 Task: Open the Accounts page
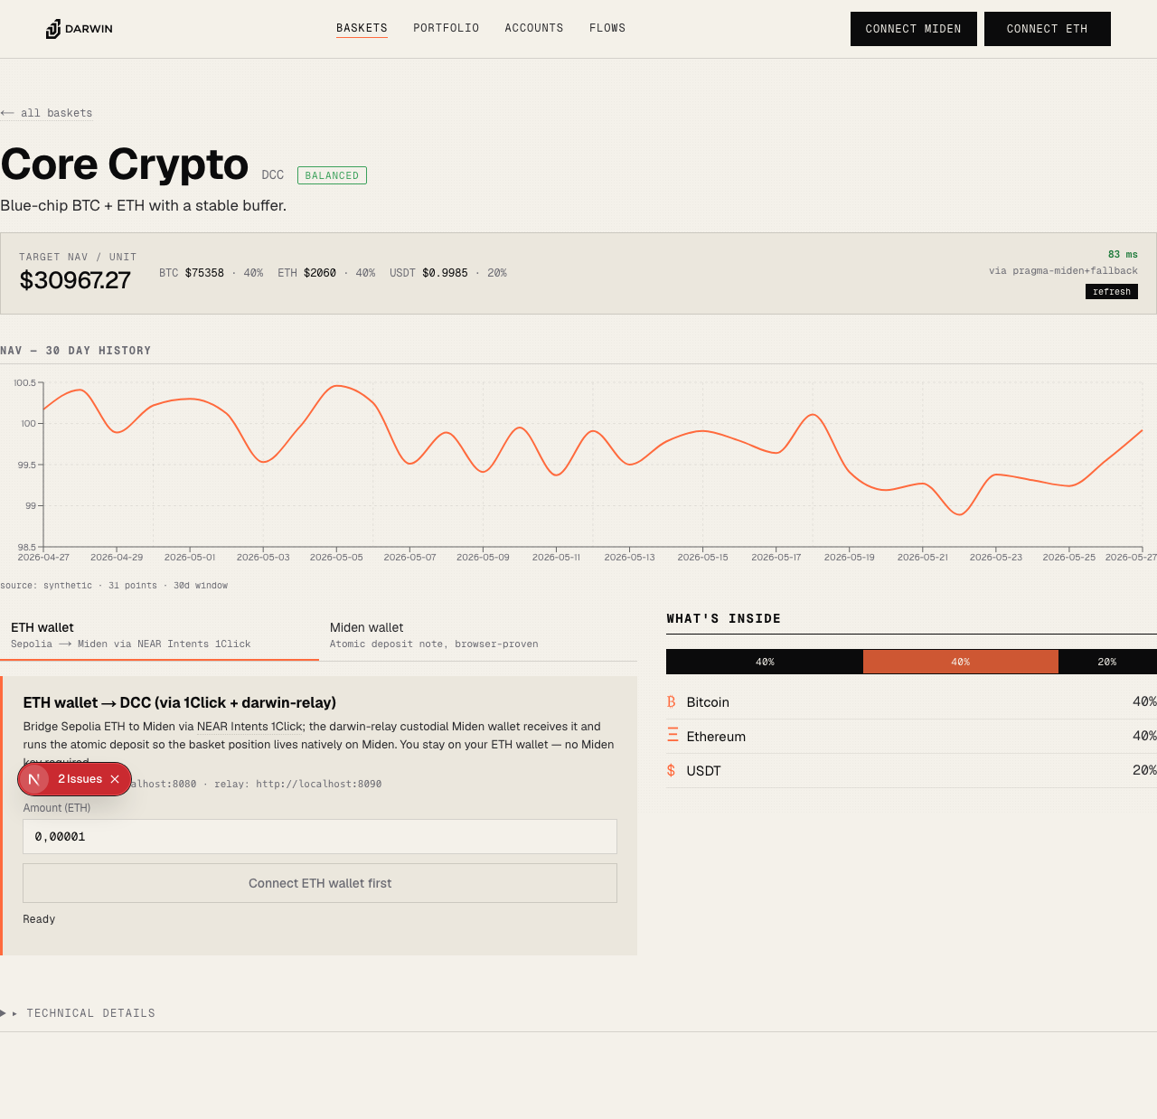click(x=534, y=28)
